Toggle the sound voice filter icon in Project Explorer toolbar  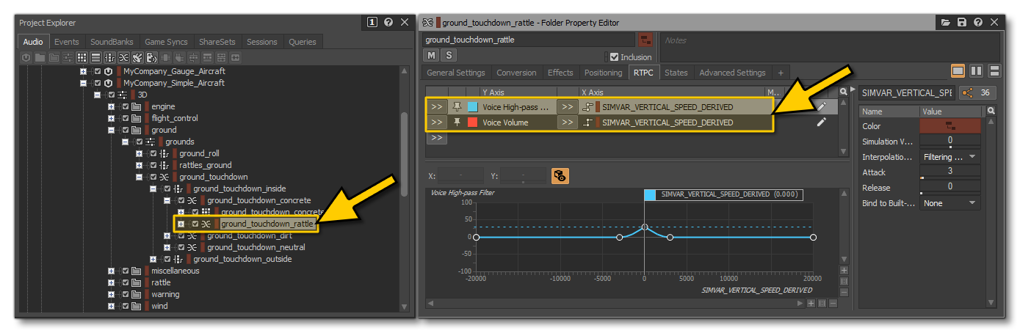(x=151, y=57)
